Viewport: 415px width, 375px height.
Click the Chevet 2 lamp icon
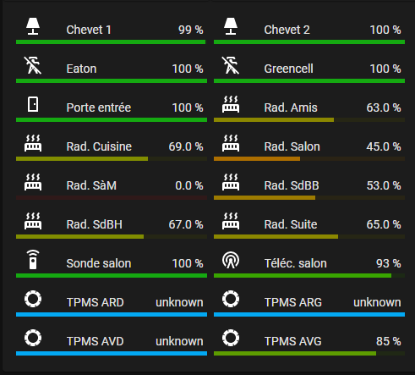tap(231, 26)
